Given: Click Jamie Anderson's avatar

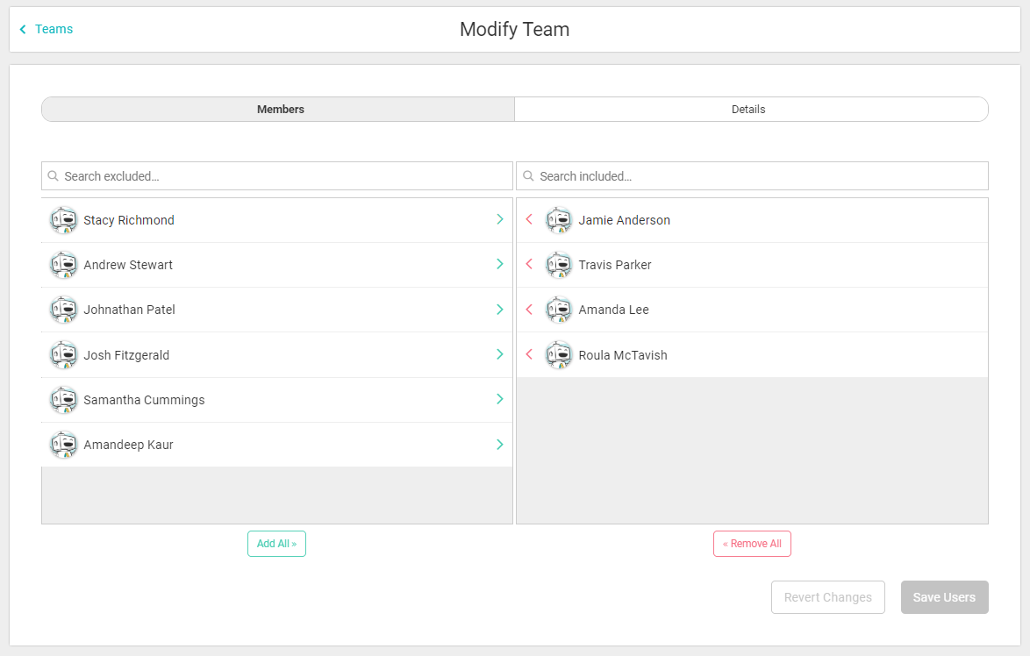Looking at the screenshot, I should click(x=559, y=220).
